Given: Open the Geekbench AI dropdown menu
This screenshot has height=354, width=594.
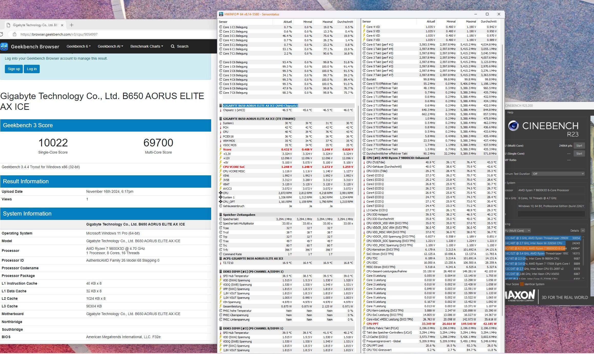Looking at the screenshot, I should [x=110, y=46].
